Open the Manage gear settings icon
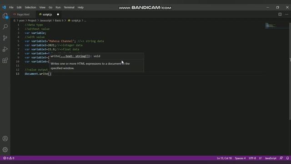 point(5,149)
